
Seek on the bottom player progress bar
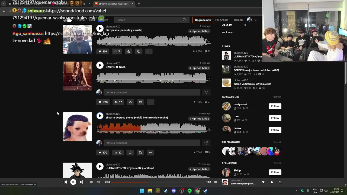coord(158,182)
